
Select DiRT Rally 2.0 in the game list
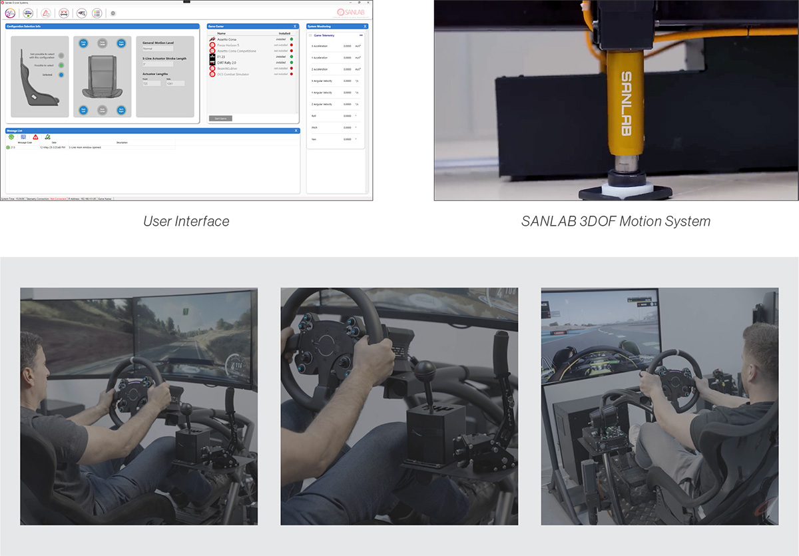click(228, 63)
